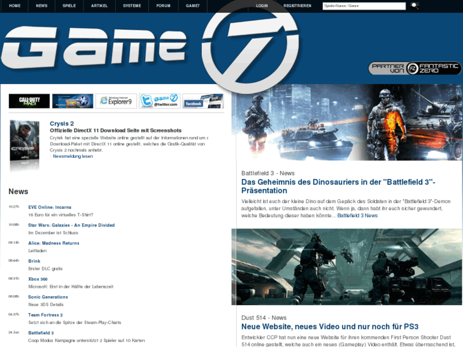Viewport: 463px width, 347px height.
Task: Open the PlayStation Network banner icon
Action: 73,101
